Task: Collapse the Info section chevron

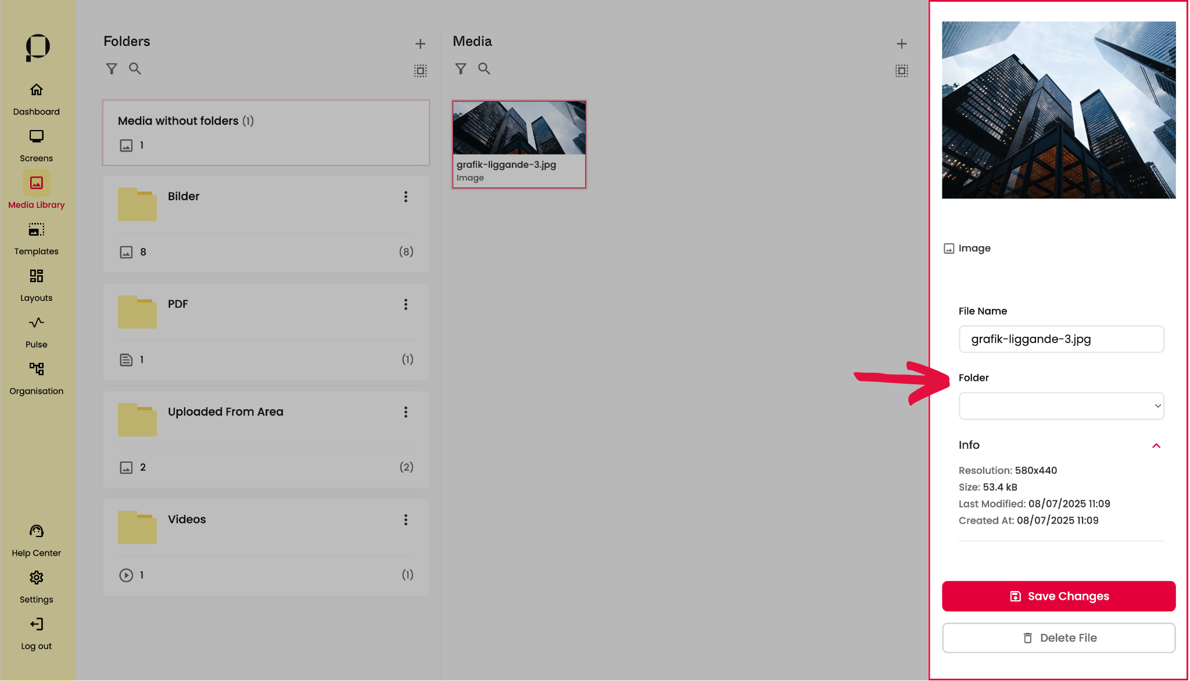Action: point(1156,446)
